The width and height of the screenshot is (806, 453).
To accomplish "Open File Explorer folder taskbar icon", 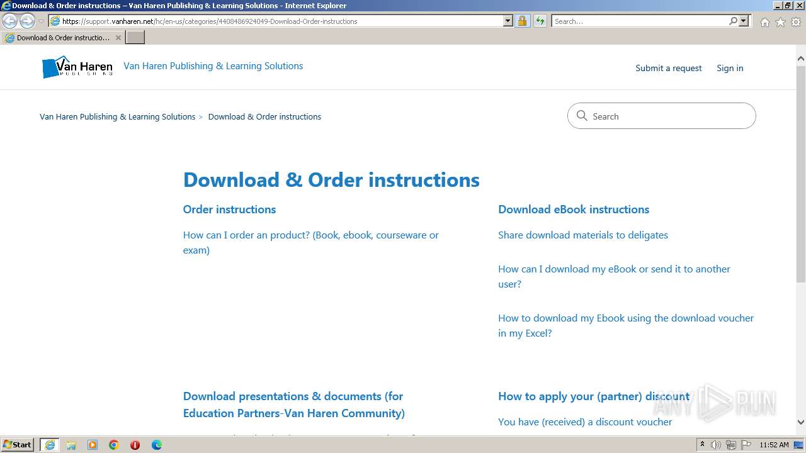I will pos(71,445).
